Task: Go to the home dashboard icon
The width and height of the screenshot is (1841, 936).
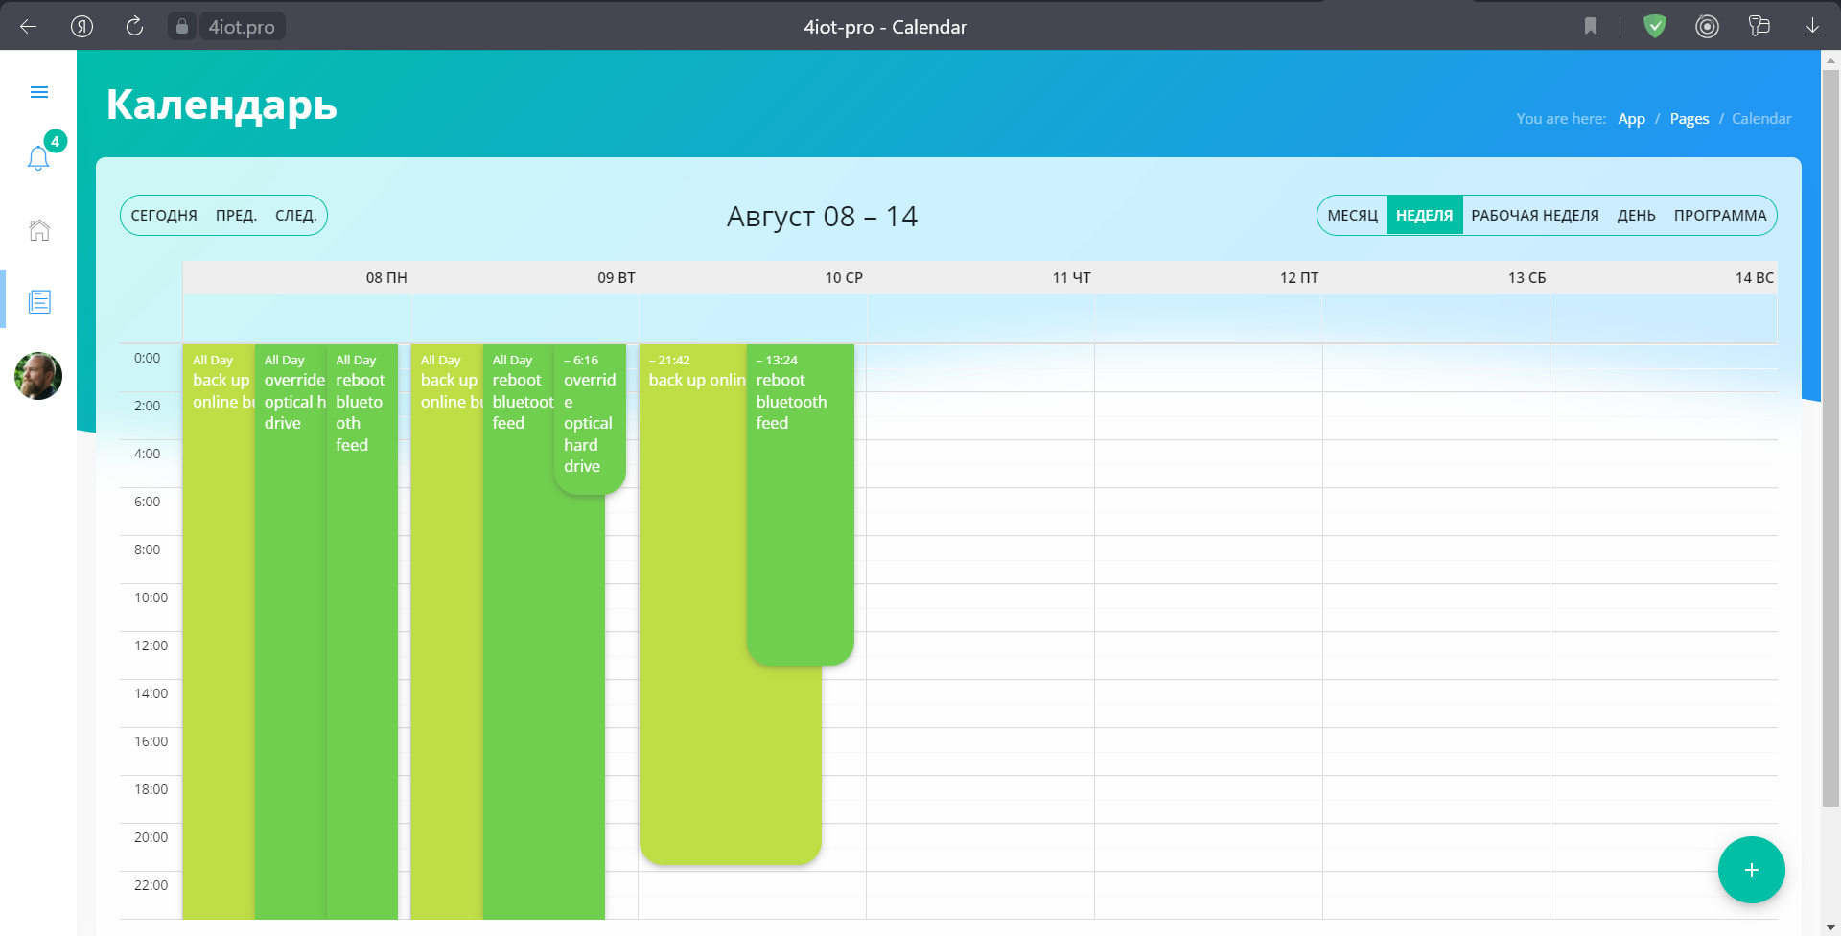Action: point(39,230)
